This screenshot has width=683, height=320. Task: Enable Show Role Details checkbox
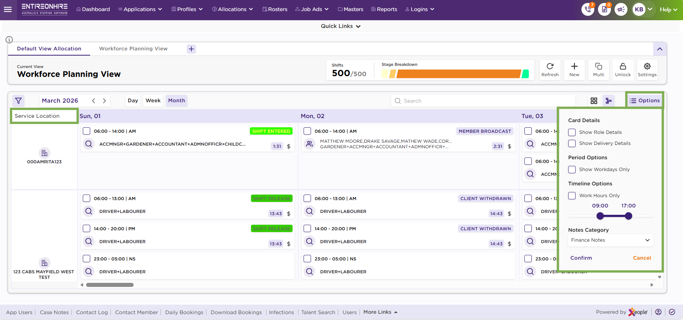point(572,132)
